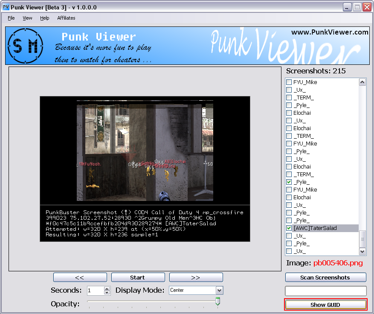
Task: Uncheck the green-checked _Pyle_ checkbox
Action: click(289, 182)
